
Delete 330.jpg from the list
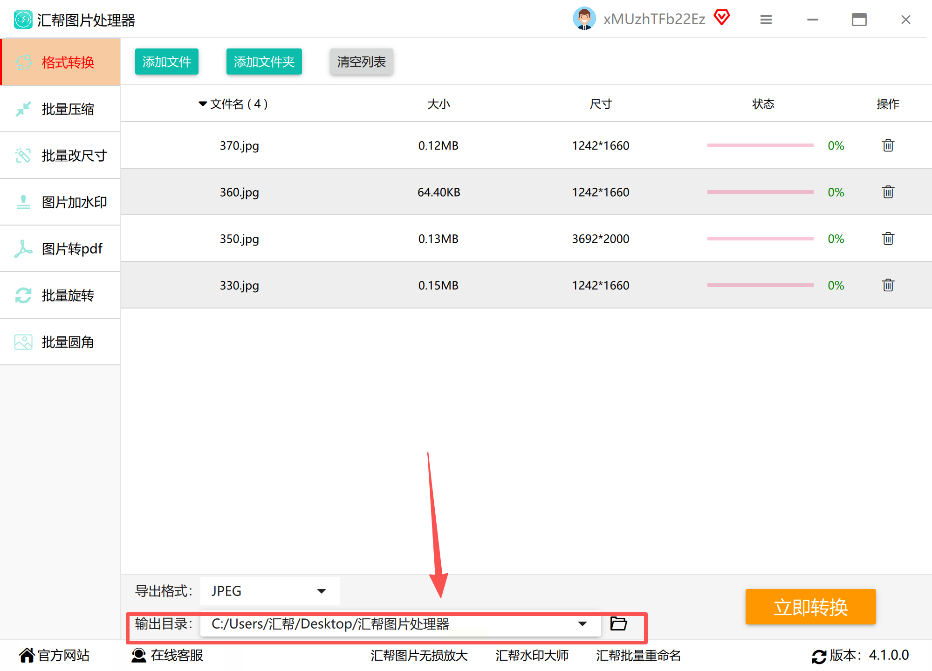(x=888, y=285)
